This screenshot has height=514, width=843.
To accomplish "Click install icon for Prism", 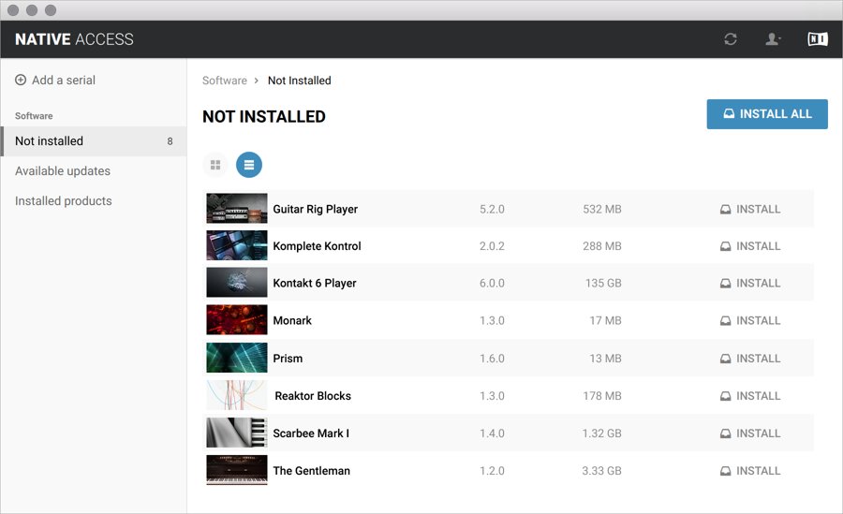I will point(725,359).
